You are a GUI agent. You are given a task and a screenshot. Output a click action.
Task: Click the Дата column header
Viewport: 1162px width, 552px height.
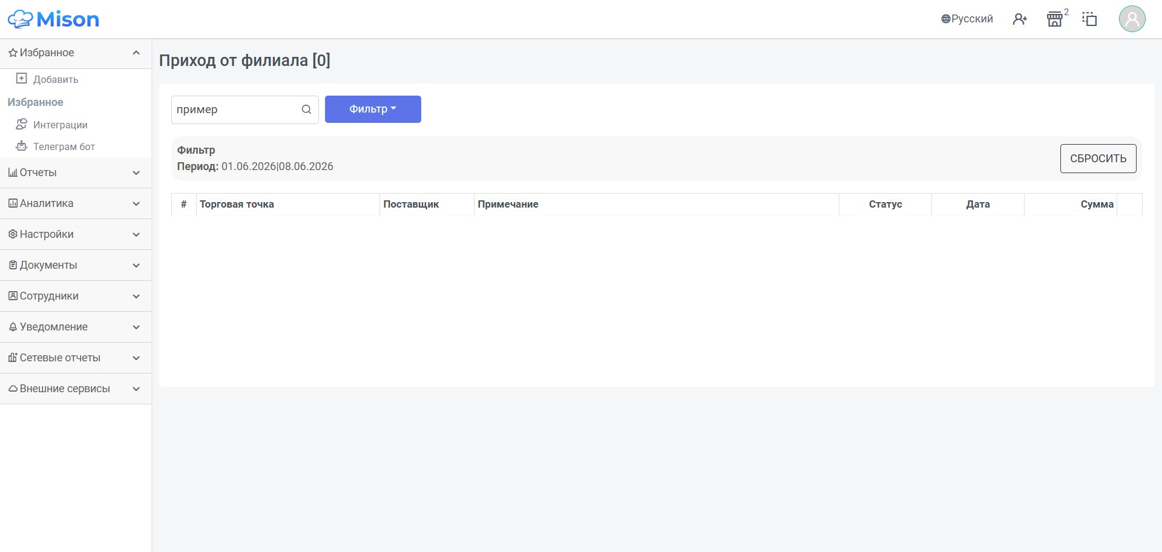[x=978, y=205]
